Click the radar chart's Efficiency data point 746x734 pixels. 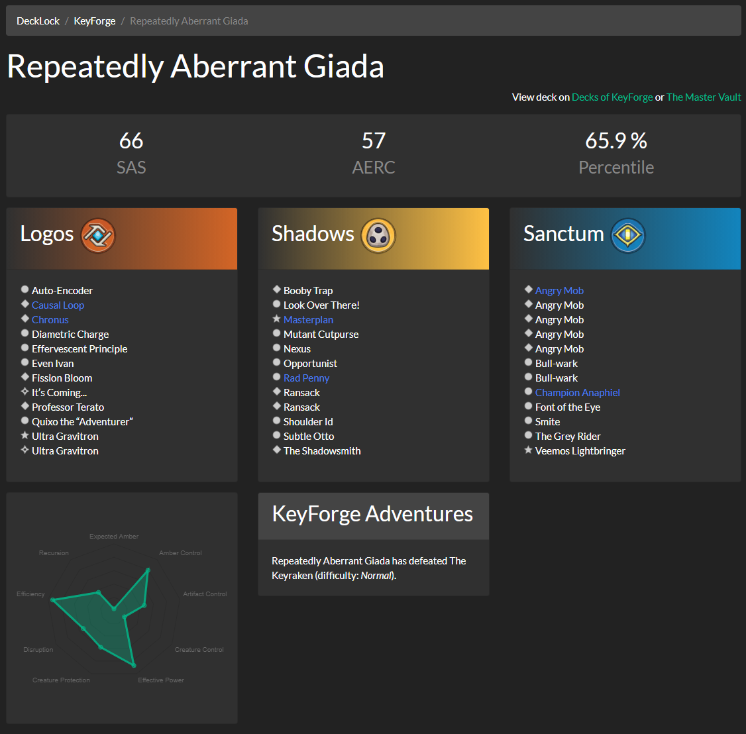point(53,600)
